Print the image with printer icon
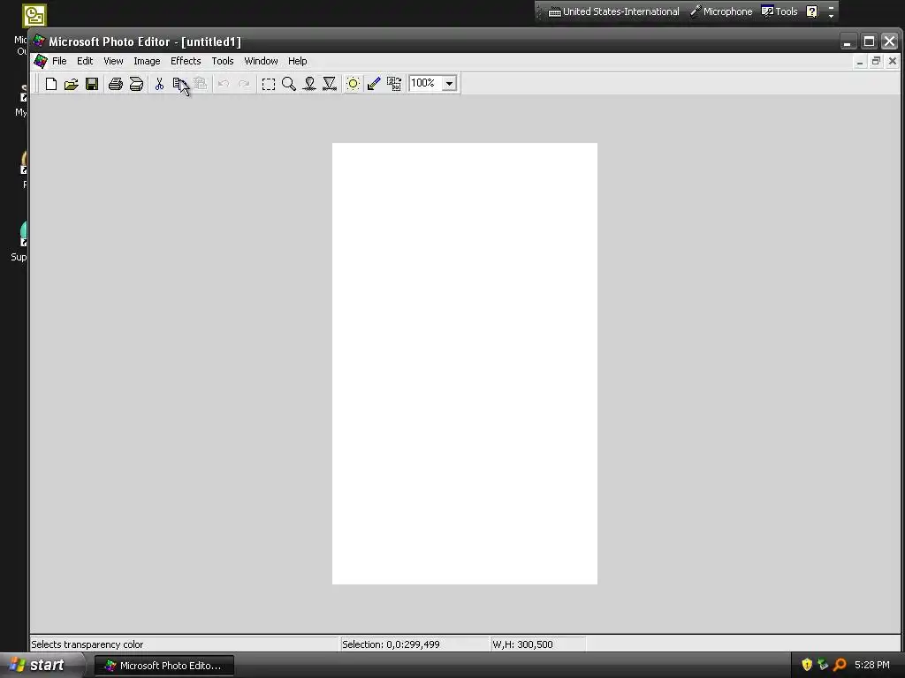905x678 pixels. (116, 84)
